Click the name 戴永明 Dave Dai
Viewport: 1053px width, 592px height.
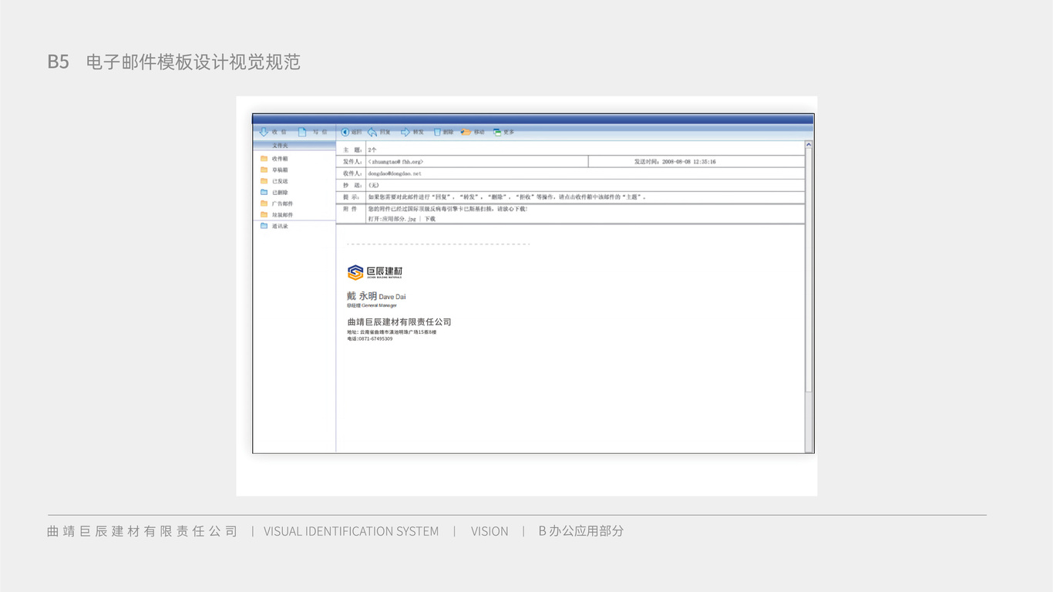376,296
